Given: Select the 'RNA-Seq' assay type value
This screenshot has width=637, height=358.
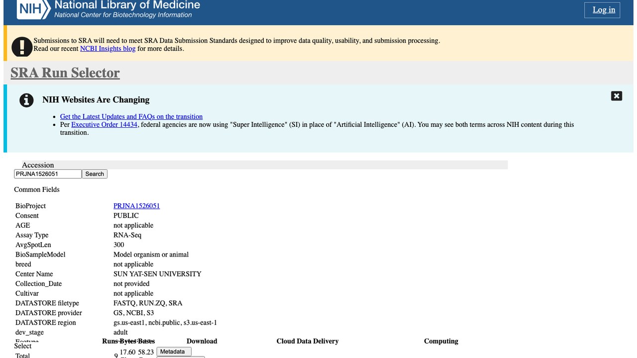Looking at the screenshot, I should 127,235.
